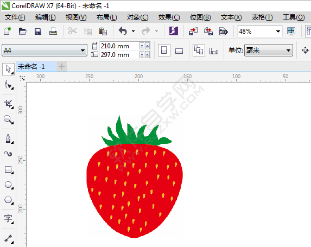Image resolution: width=311 pixels, height=247 pixels.
Task: Open the units dropdown showing 毫米
Action: point(269,50)
